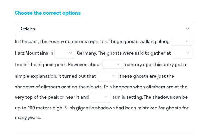Expand the Articles panel chevron
The height and width of the screenshot is (136, 214).
coord(187,29)
